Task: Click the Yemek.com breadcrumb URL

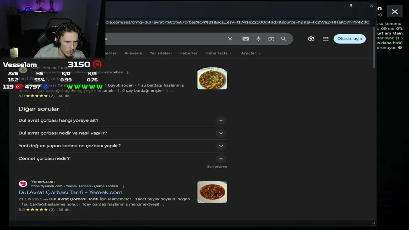Action: pos(74,186)
